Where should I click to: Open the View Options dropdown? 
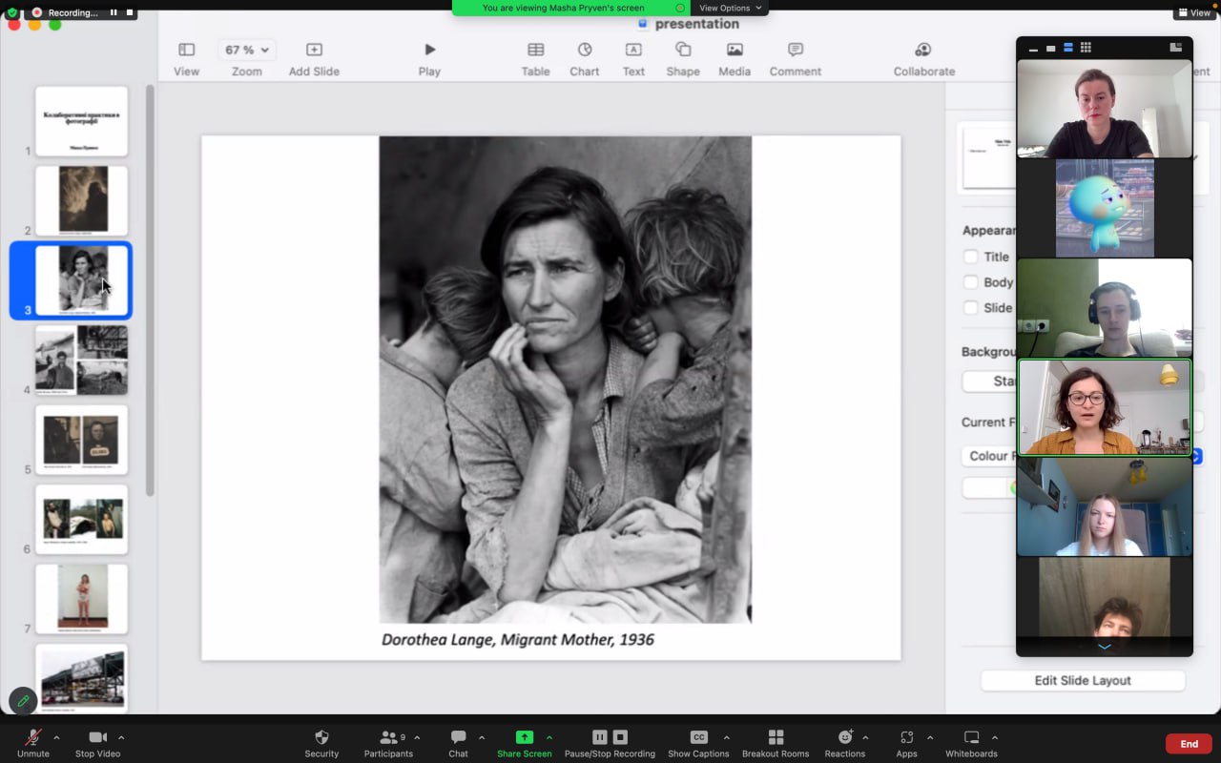[731, 8]
